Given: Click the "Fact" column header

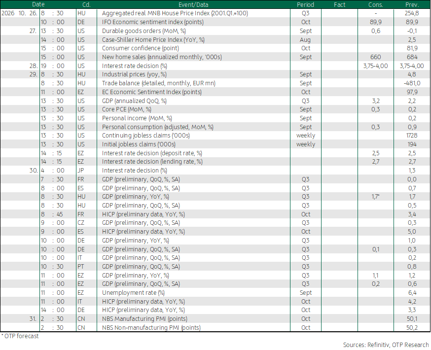Looking at the screenshot, I should 339,4.
